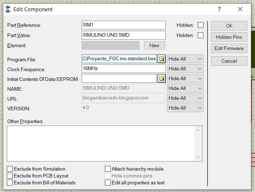Toggle Hidden checkbox for Part Value
The width and height of the screenshot is (255, 192).
(x=201, y=35)
